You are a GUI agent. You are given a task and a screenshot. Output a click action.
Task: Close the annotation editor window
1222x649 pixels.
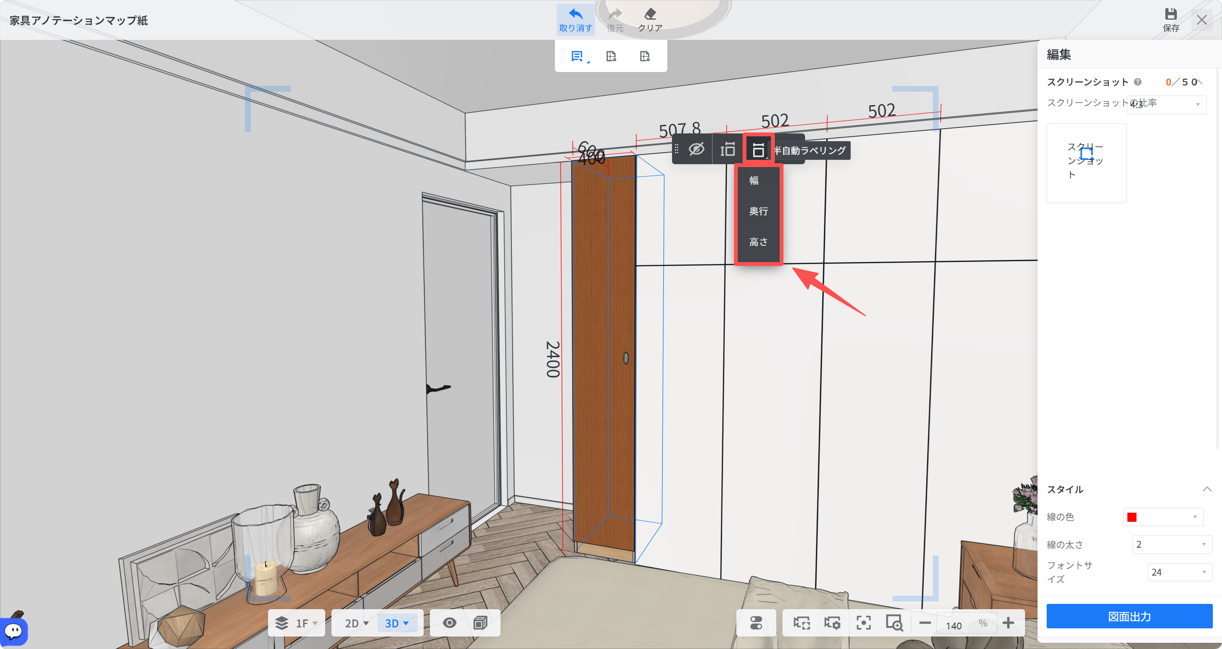[1202, 20]
